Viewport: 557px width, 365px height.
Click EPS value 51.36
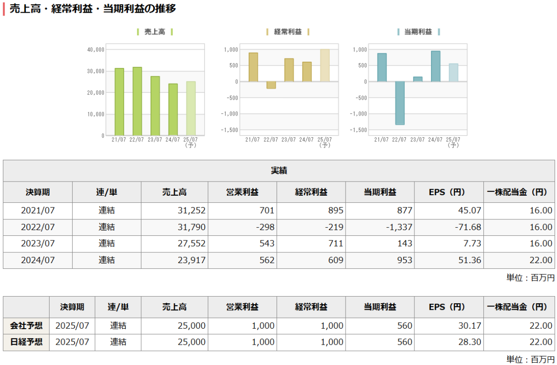(x=470, y=260)
